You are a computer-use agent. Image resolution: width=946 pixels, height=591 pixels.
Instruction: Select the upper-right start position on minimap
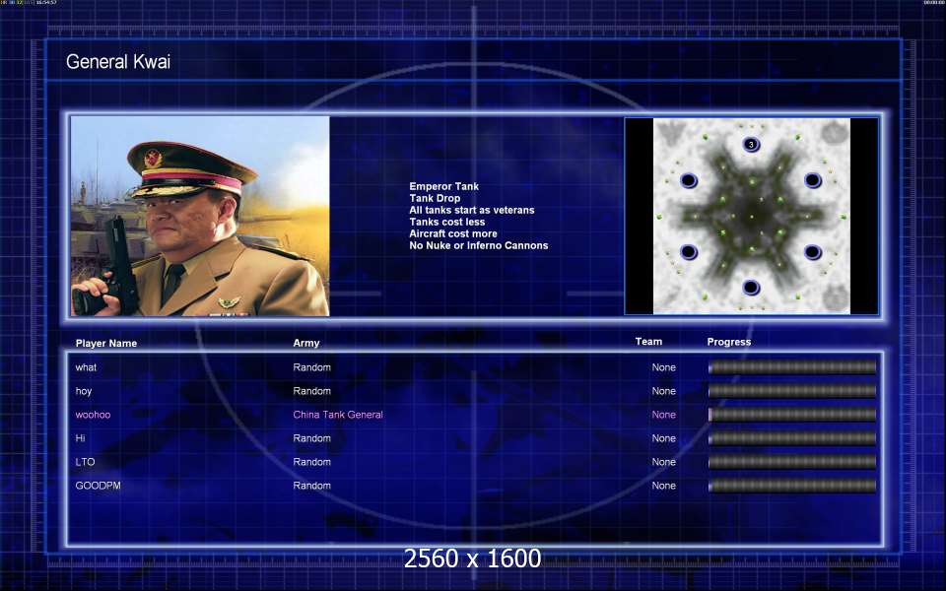coord(813,179)
